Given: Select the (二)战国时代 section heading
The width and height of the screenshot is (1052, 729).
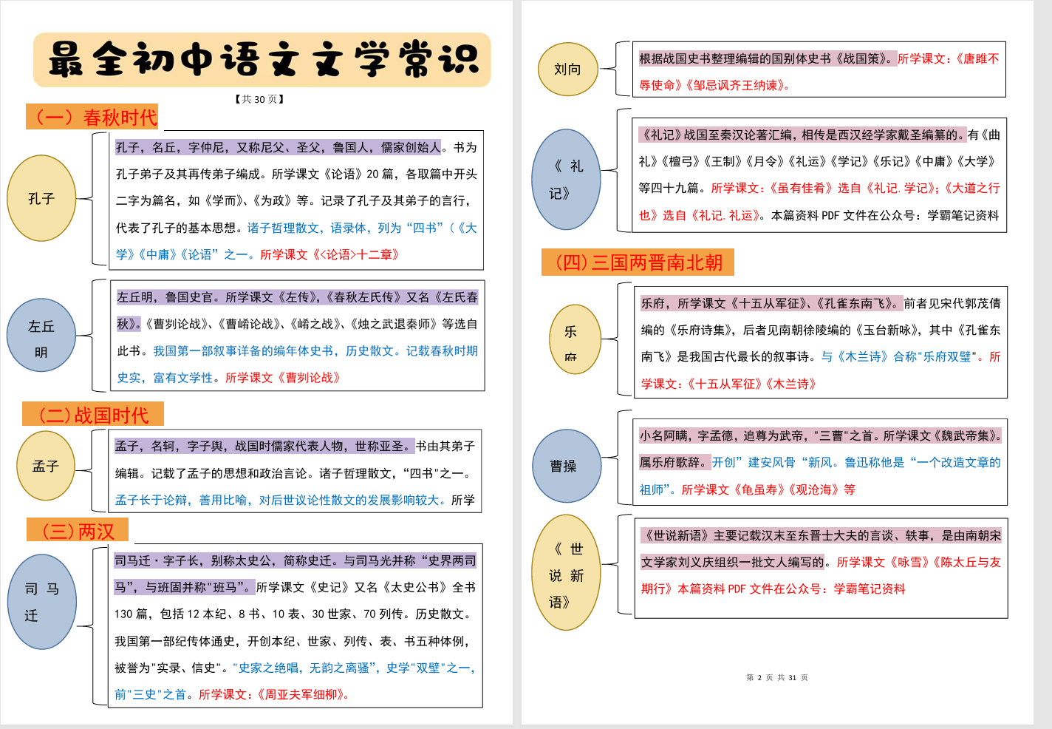Looking at the screenshot, I should coord(93,414).
